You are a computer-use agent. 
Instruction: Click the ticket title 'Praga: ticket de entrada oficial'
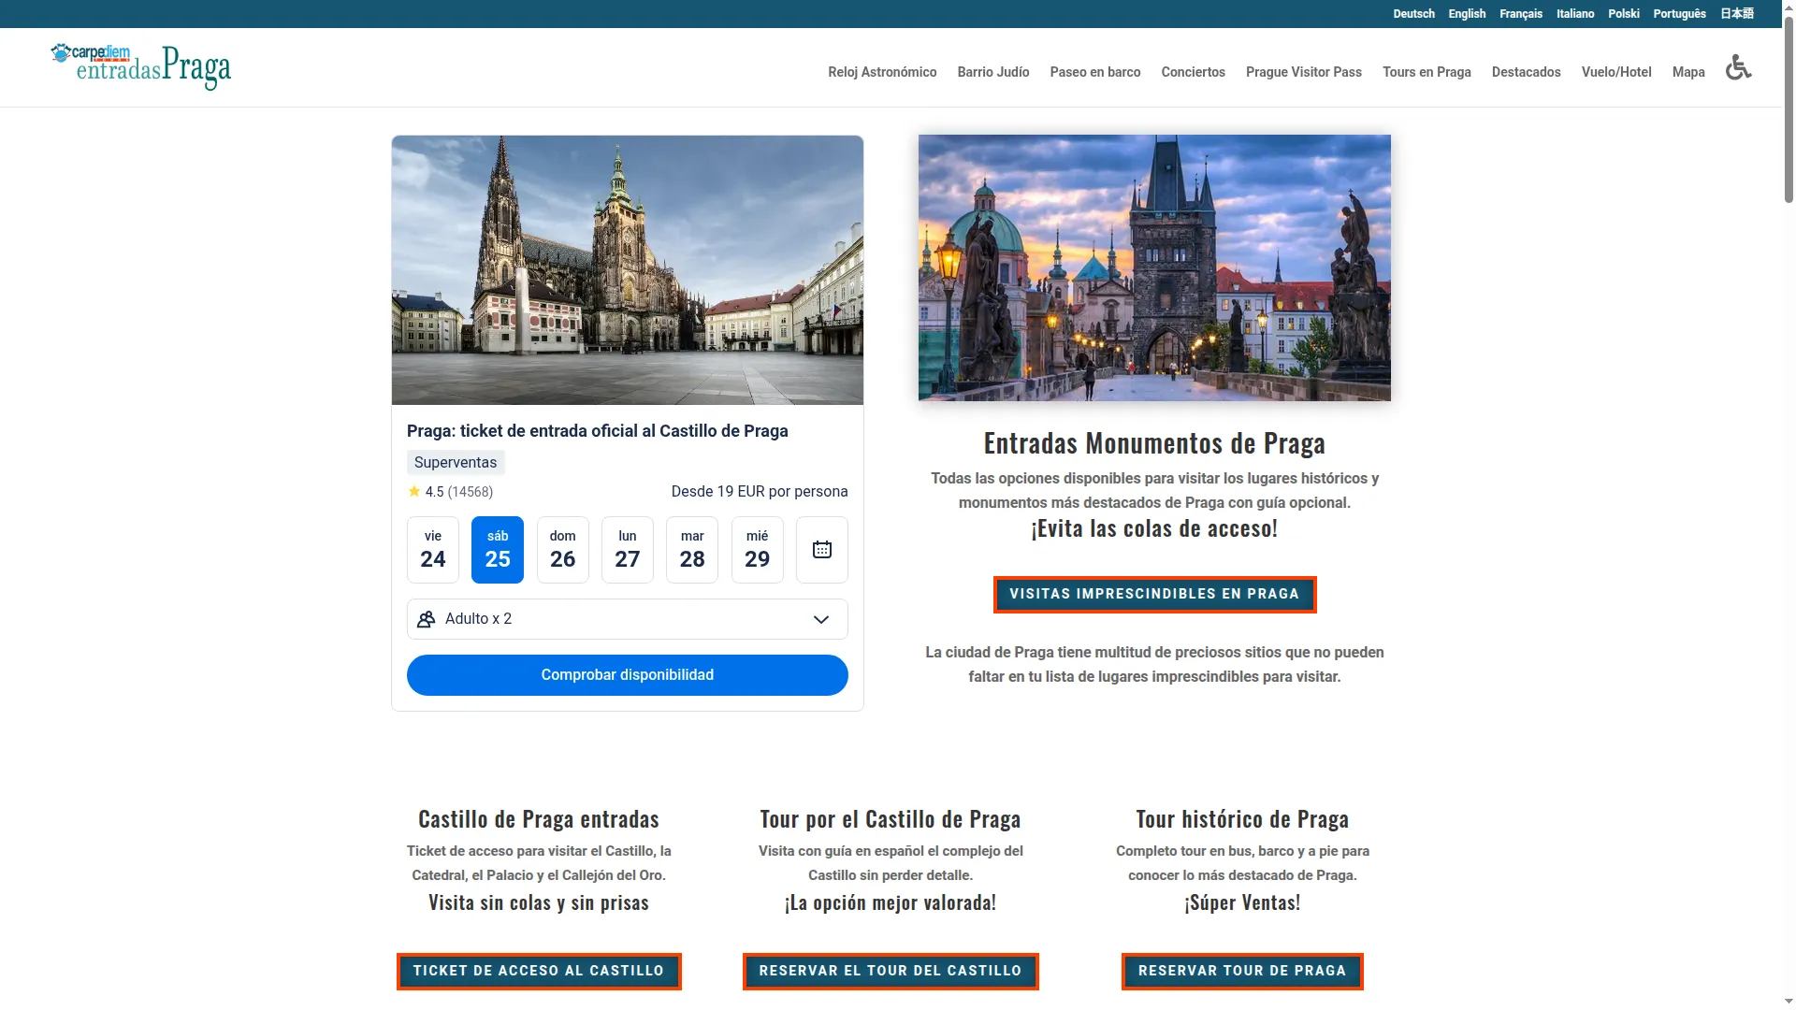click(x=597, y=431)
